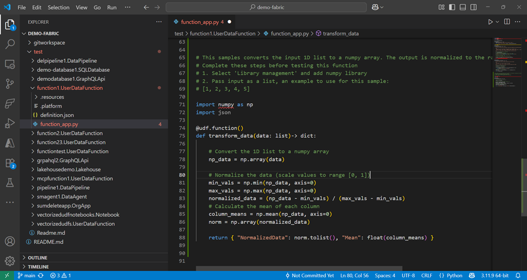Open the Search view in activity bar
Image resolution: width=527 pixels, height=280 pixels.
[10, 44]
